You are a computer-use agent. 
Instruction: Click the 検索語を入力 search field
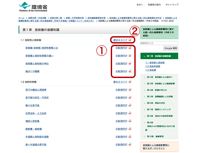(x=159, y=43)
